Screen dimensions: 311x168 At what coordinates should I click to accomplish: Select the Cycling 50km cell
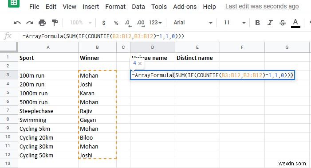(x=48, y=155)
